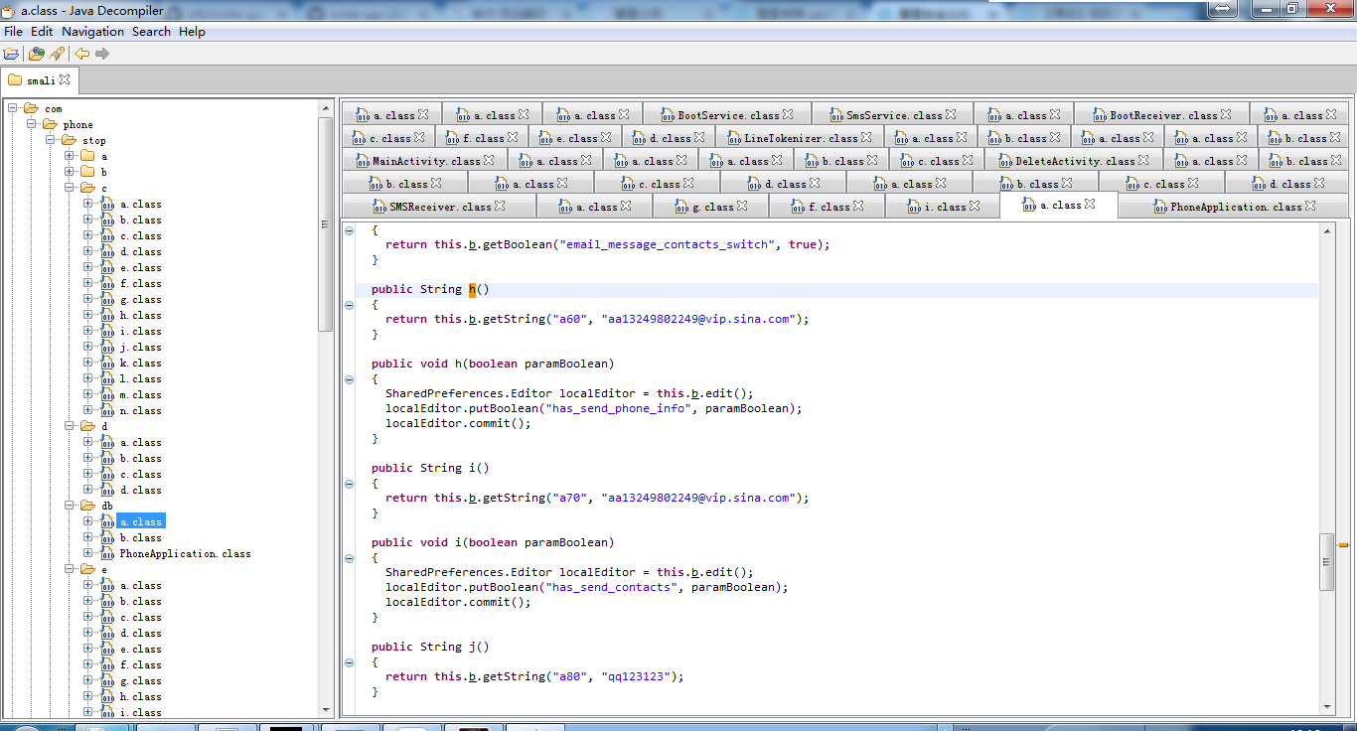Follow the b link in getBoolean line
1357x731 pixels.
coord(472,244)
